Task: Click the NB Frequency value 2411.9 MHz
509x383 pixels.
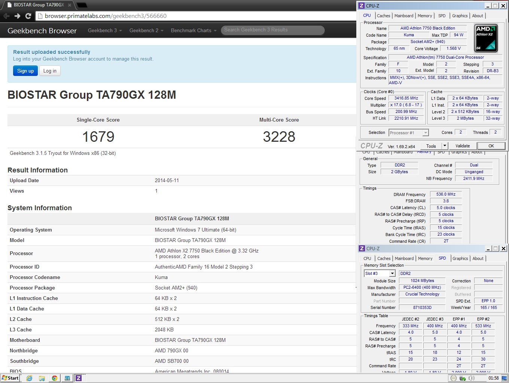Action: 473,178
